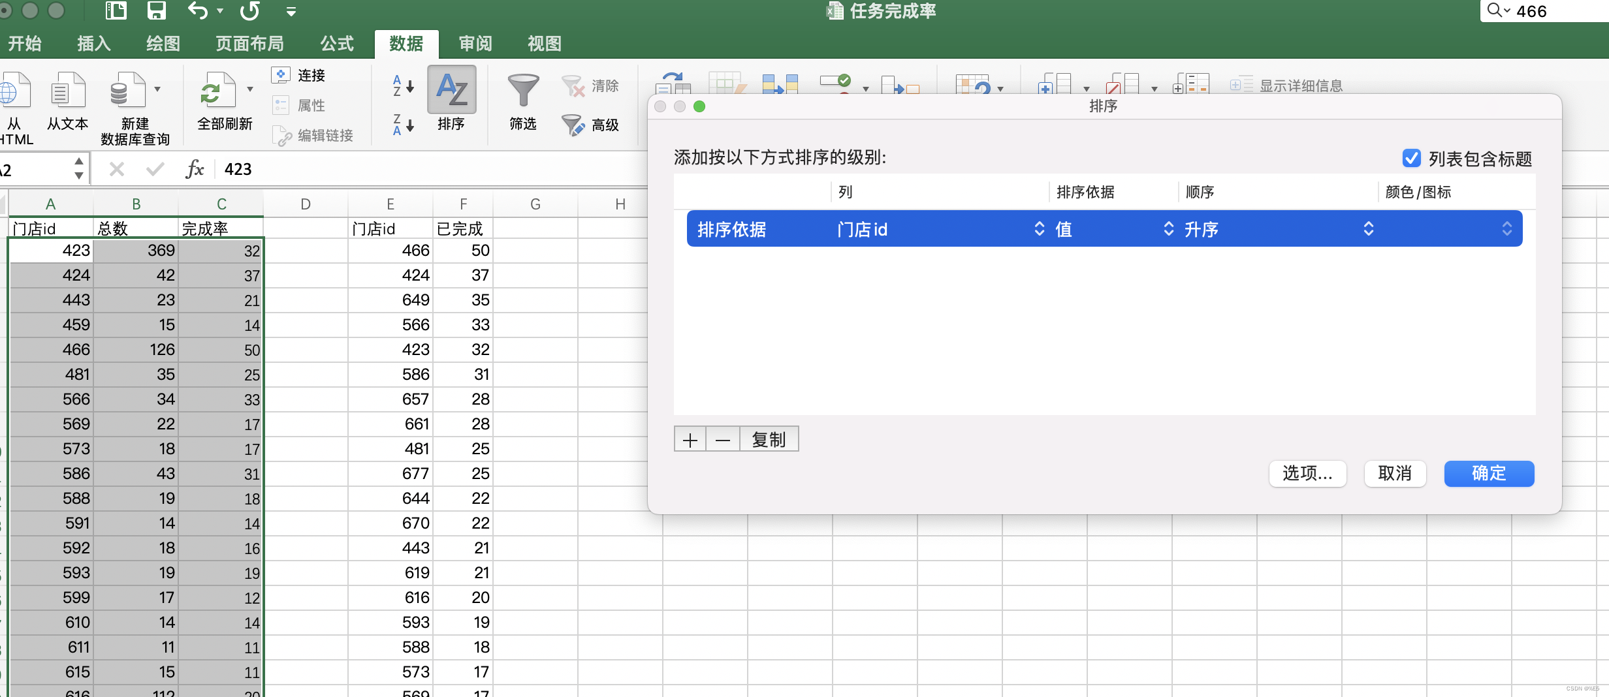Click the group rows icon

pos(1055,83)
